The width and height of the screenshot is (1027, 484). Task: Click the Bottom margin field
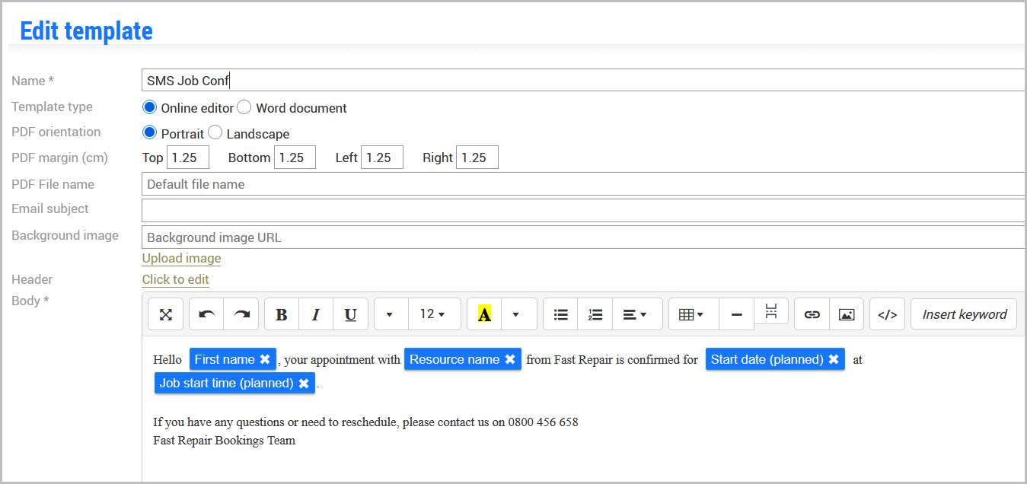(x=295, y=158)
